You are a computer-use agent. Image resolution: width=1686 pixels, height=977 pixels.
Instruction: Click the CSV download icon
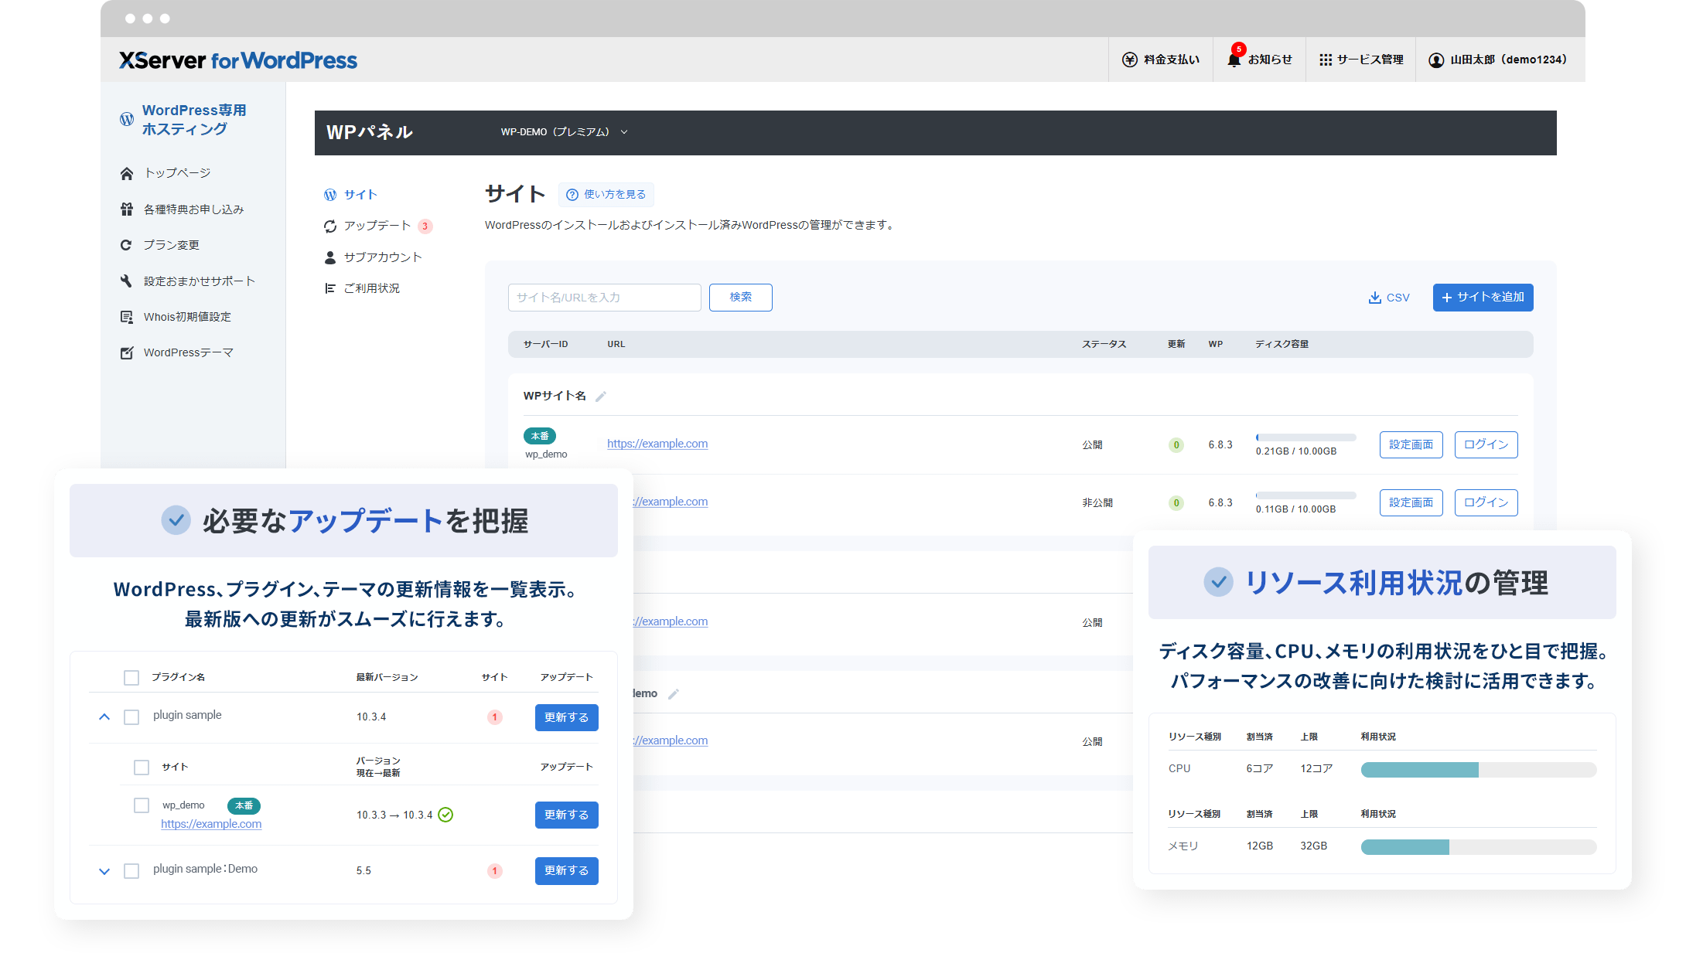1374,298
